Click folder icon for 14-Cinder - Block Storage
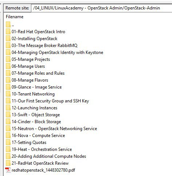Image resolution: width=172 pixels, height=176 pixels. (8, 122)
